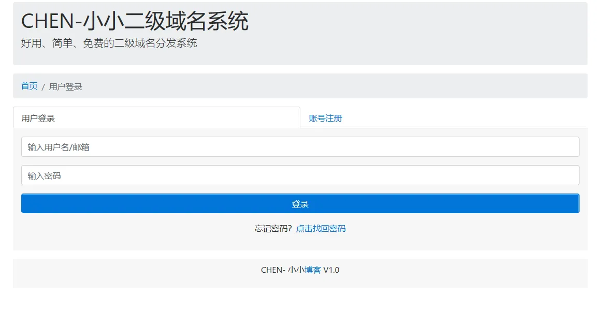Submit credentials with the 登录 button
Screen dimensions: 608x326
300,203
